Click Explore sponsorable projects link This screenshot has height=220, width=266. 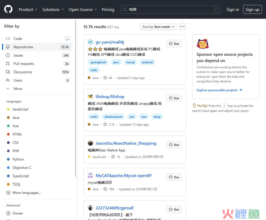[x=219, y=90]
